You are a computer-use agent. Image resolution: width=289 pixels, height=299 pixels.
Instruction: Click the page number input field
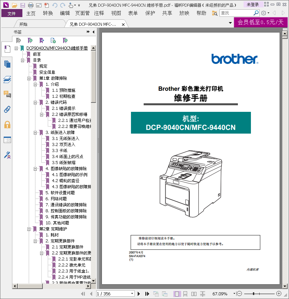point(113,294)
